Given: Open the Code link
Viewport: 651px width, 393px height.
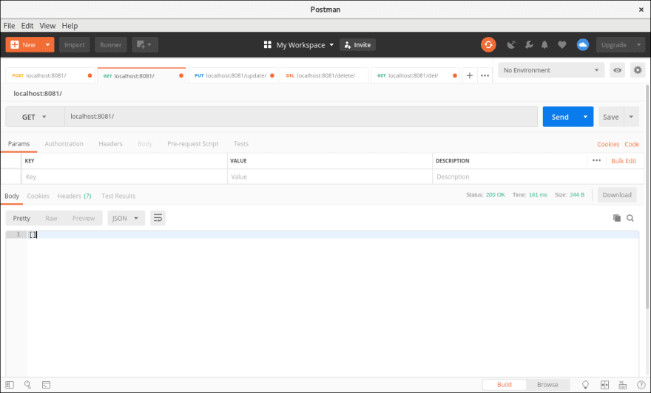Looking at the screenshot, I should click(632, 144).
